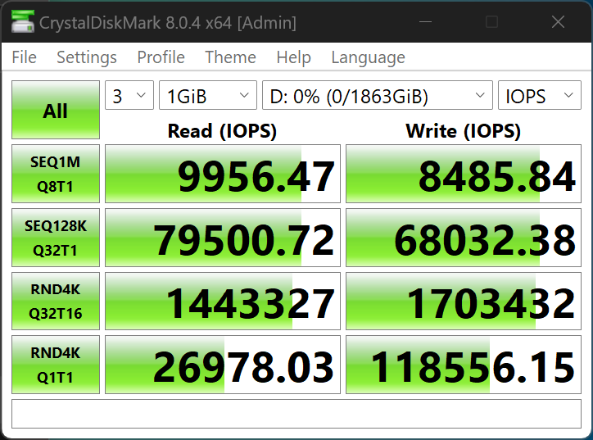Open the Theme menu
Viewport: 593px width, 440px height.
[x=230, y=57]
